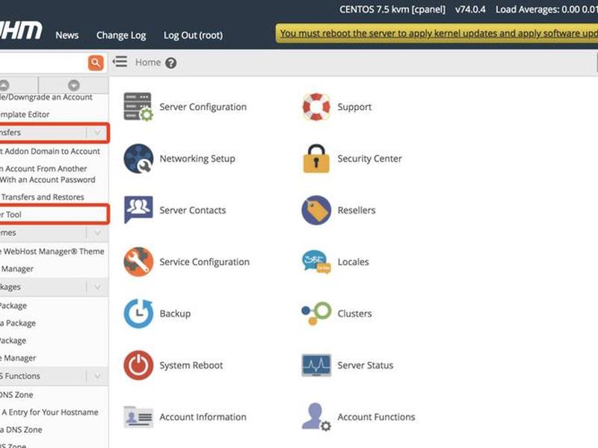Click the sidebar search input field
This screenshot has width=598, height=448.
click(x=43, y=63)
